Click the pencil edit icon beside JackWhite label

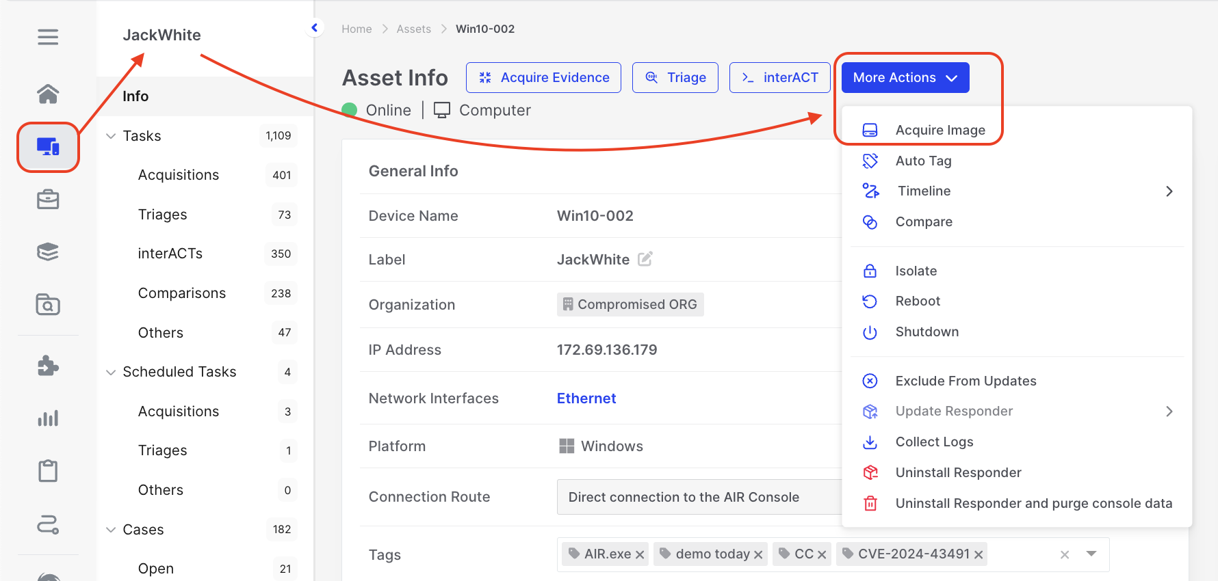point(645,259)
